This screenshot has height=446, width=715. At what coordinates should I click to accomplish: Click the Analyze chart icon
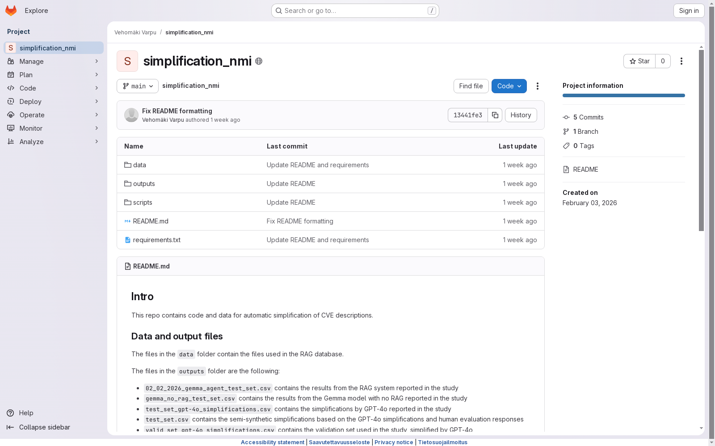click(11, 141)
